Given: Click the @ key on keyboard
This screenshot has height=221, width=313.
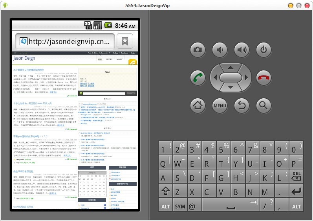Looking at the screenshot, I should 194,205.
